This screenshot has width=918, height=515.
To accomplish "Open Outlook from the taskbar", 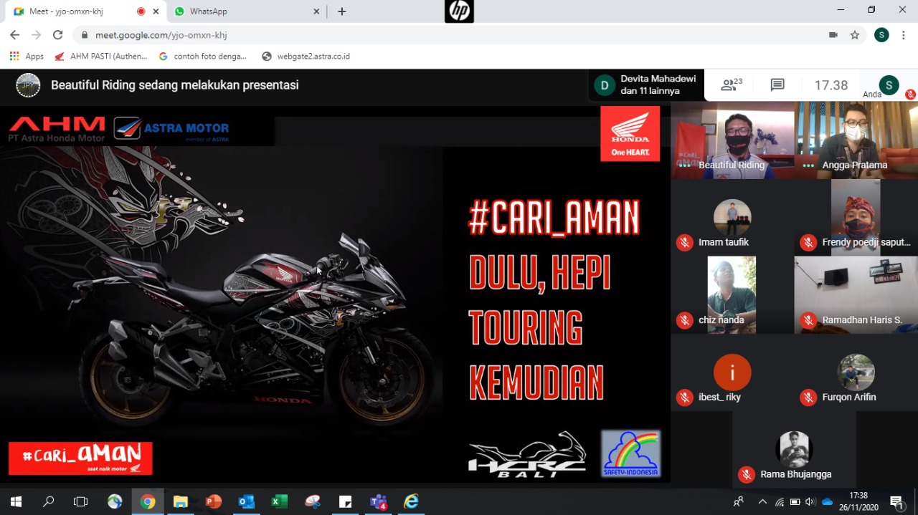I will [x=247, y=501].
